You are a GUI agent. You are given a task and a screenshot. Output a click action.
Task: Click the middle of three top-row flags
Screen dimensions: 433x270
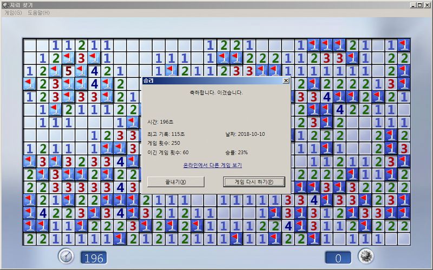click(326, 45)
